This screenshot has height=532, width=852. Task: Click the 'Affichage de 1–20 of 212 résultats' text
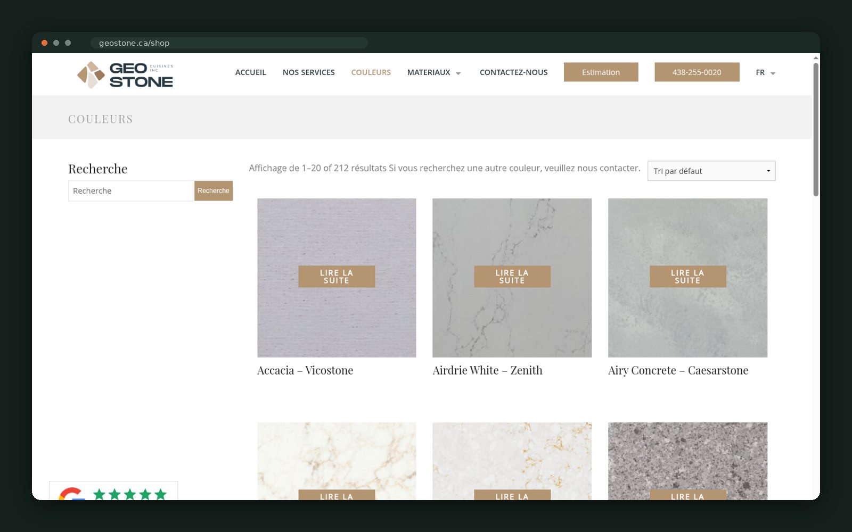tap(318, 168)
